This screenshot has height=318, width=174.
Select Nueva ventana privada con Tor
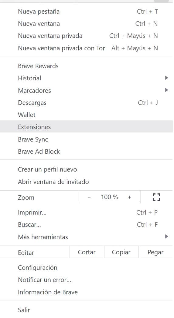[86, 48]
